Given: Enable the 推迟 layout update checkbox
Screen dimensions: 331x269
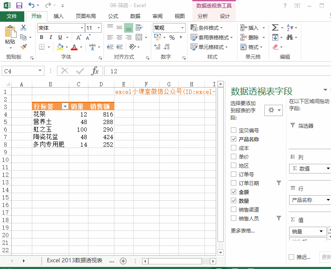Looking at the screenshot, I should tap(292, 257).
